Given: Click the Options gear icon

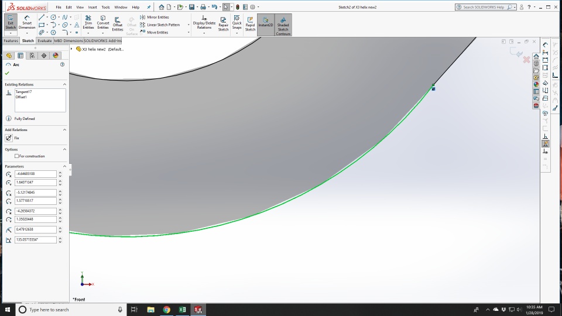Looking at the screenshot, I should 253,7.
